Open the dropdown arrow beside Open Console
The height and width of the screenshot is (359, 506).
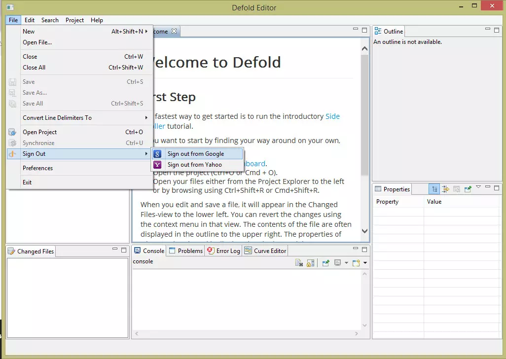(365, 263)
